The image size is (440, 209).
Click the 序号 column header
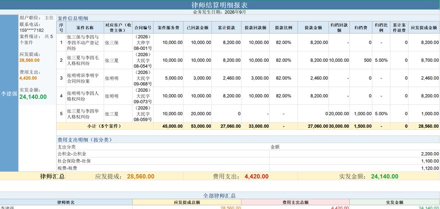point(61,28)
